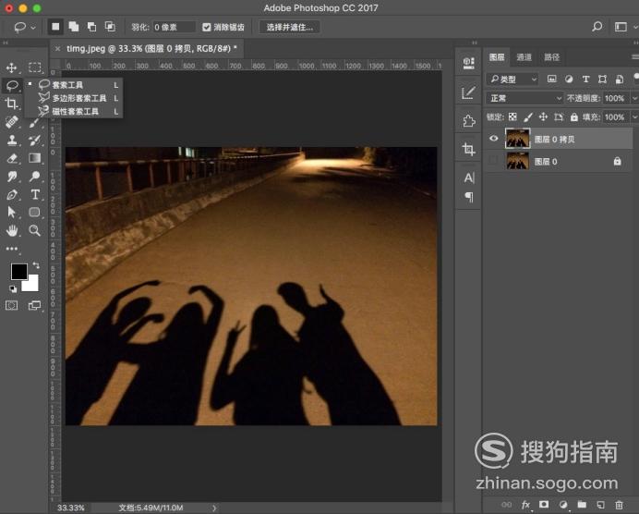Select the Lasso tool in toolbar
This screenshot has height=514, width=639.
(x=12, y=85)
